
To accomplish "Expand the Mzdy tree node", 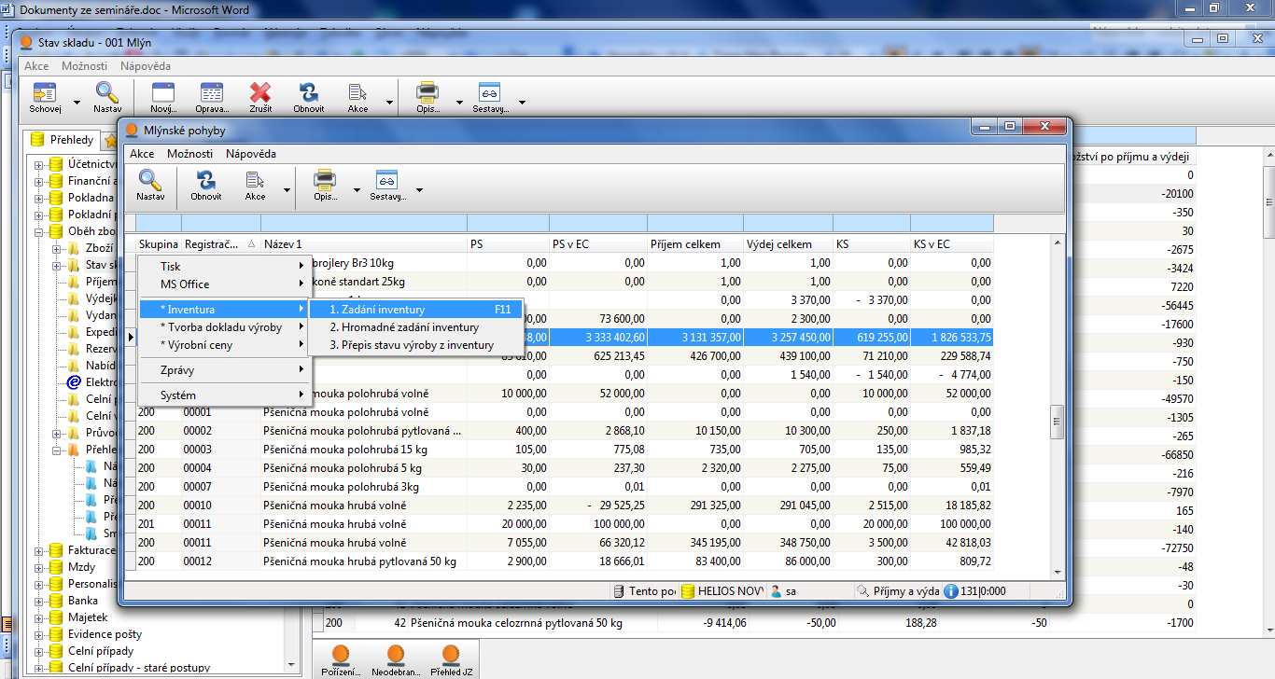I will [x=39, y=567].
